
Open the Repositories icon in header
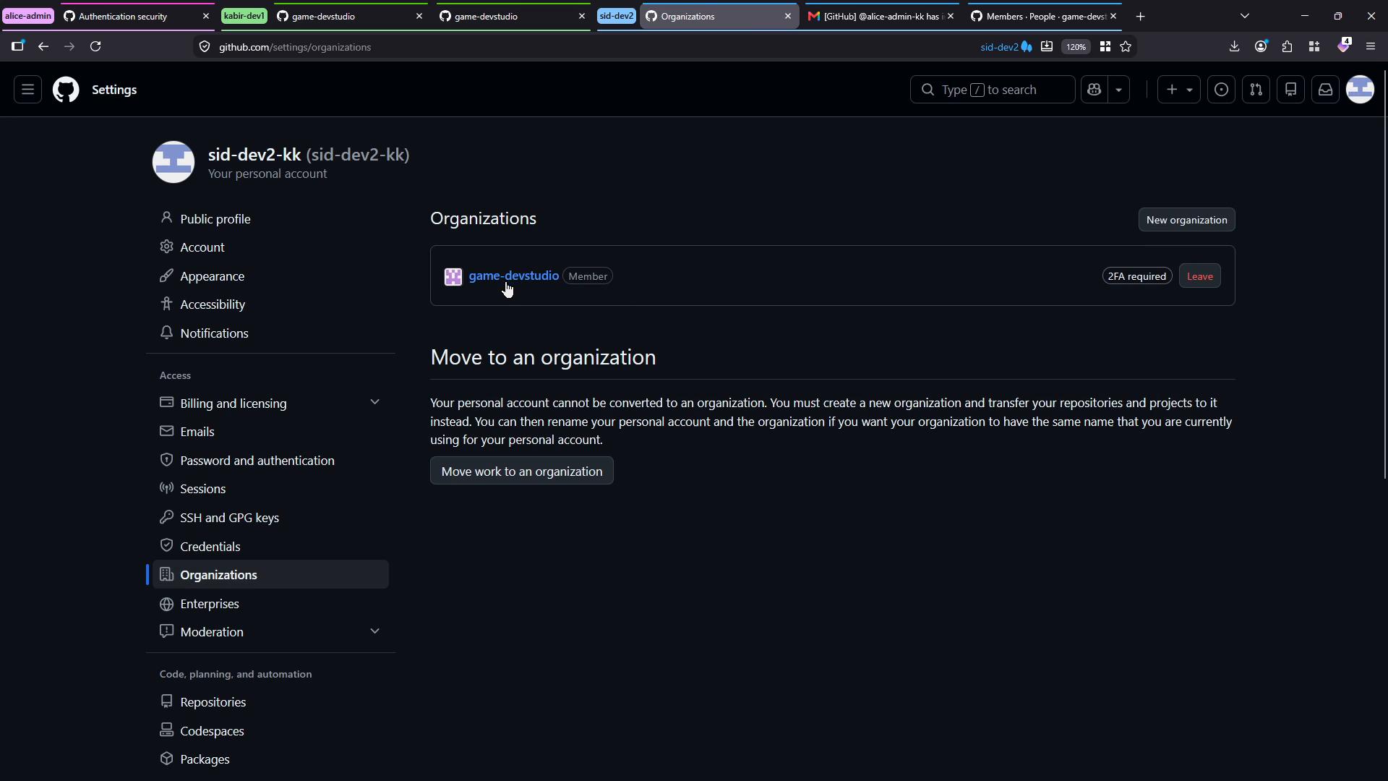[1290, 90]
